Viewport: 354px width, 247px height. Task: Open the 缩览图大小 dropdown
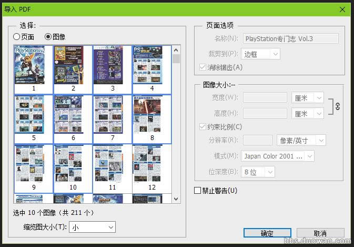tap(92, 227)
